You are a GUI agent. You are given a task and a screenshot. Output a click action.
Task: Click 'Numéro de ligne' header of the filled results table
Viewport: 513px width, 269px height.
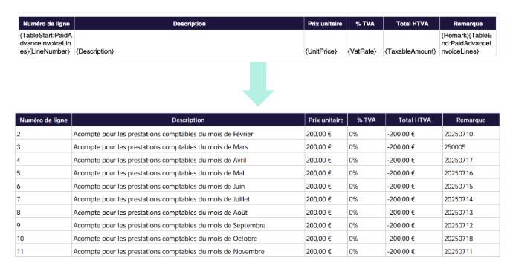pos(44,120)
